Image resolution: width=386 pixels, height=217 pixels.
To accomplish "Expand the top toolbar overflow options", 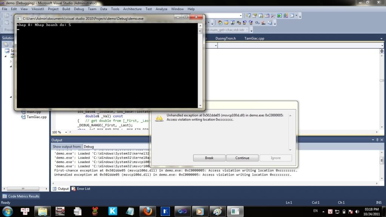I will tap(300, 16).
